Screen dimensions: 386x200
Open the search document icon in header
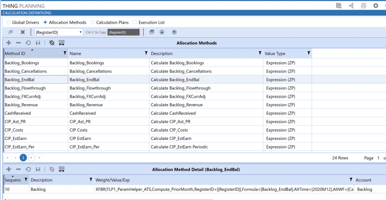[363, 6]
